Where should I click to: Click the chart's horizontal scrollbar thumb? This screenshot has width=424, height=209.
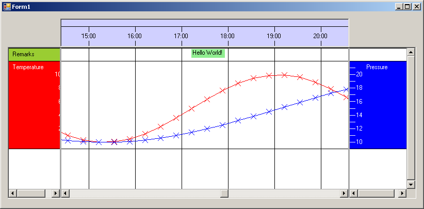click(x=224, y=194)
